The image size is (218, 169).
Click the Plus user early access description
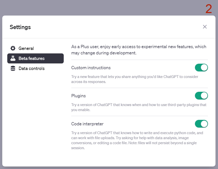click(x=139, y=50)
